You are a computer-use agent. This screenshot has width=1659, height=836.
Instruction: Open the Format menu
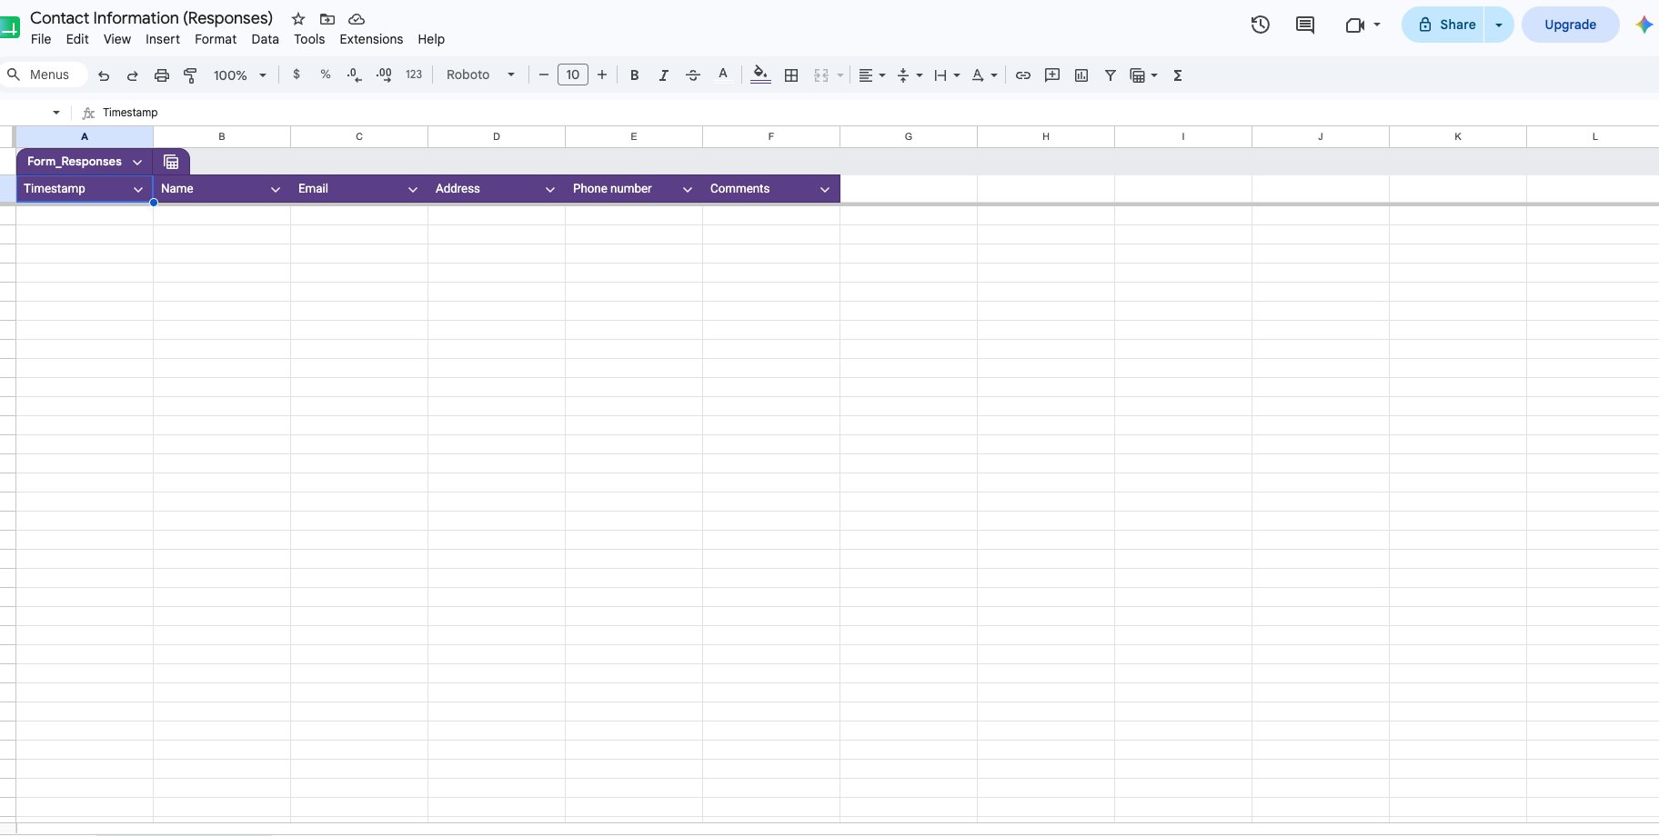tap(216, 39)
